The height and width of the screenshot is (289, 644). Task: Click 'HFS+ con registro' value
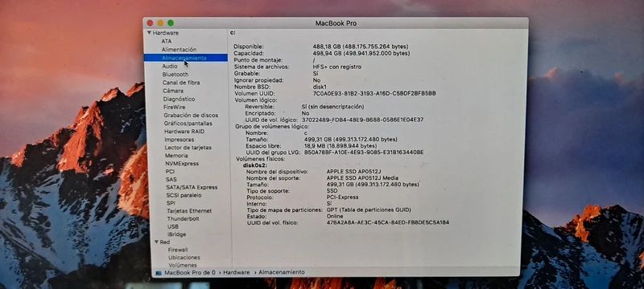(337, 67)
